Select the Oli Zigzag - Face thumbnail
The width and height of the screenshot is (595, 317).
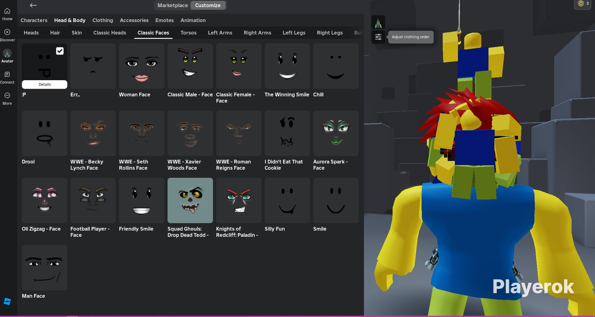coord(44,201)
